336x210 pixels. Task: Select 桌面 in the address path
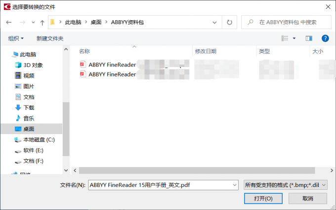click(x=96, y=22)
